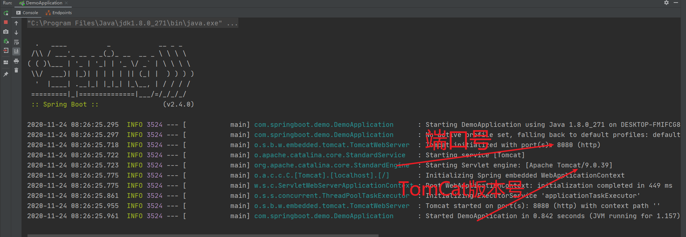
Task: Click 'w.s.c.ServletWebServerApplicationContext' logger name
Action: click(334, 186)
